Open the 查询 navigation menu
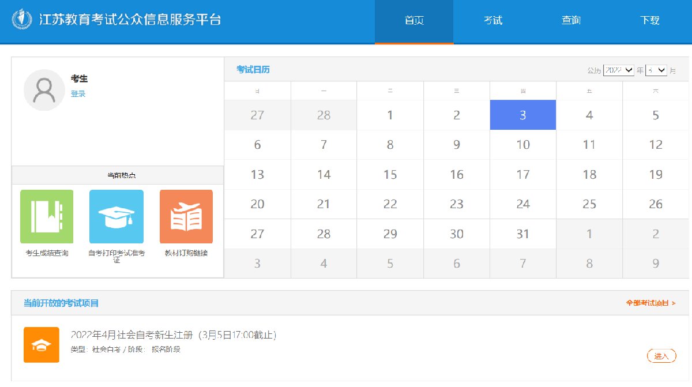Image resolution: width=692 pixels, height=387 pixels. pos(571,21)
